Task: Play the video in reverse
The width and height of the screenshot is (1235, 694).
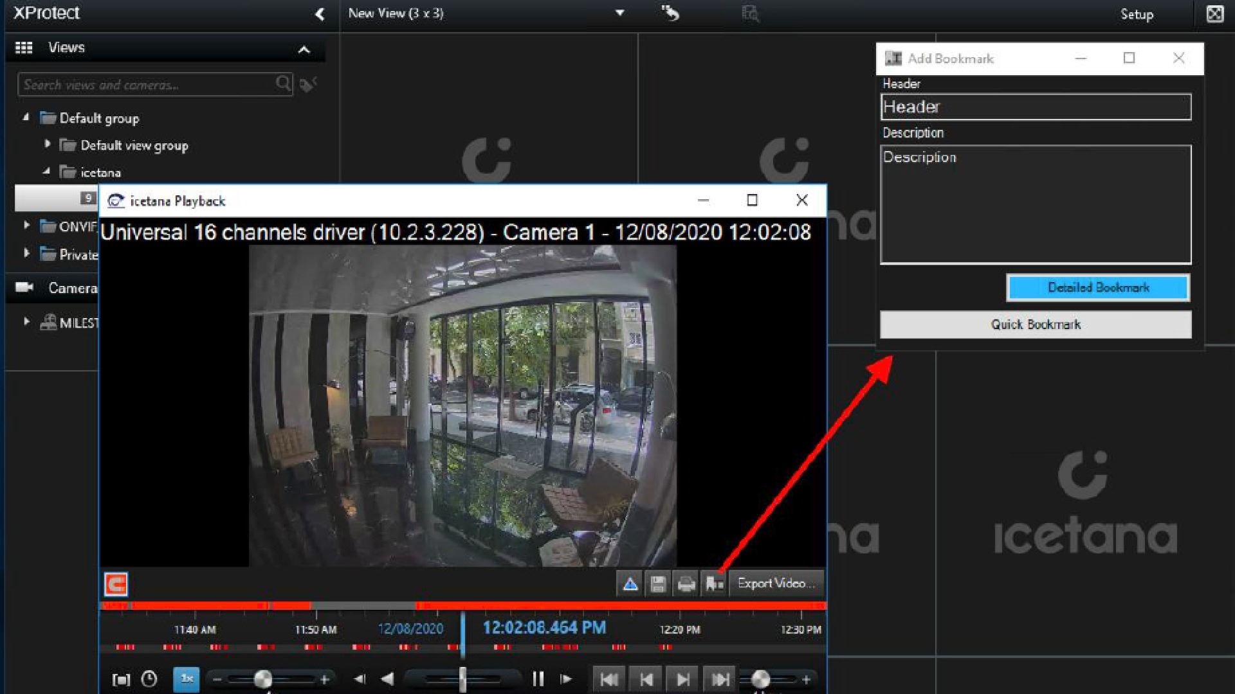Action: pos(387,679)
